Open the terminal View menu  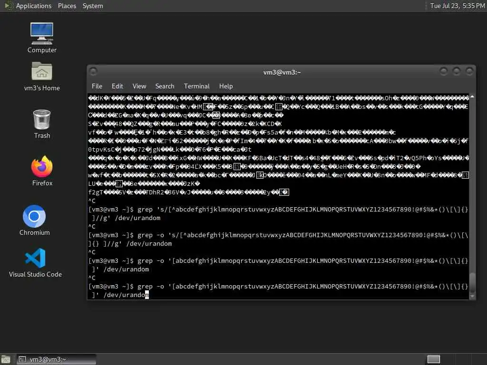point(139,86)
